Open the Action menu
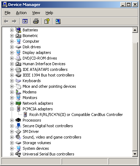 (21, 13)
